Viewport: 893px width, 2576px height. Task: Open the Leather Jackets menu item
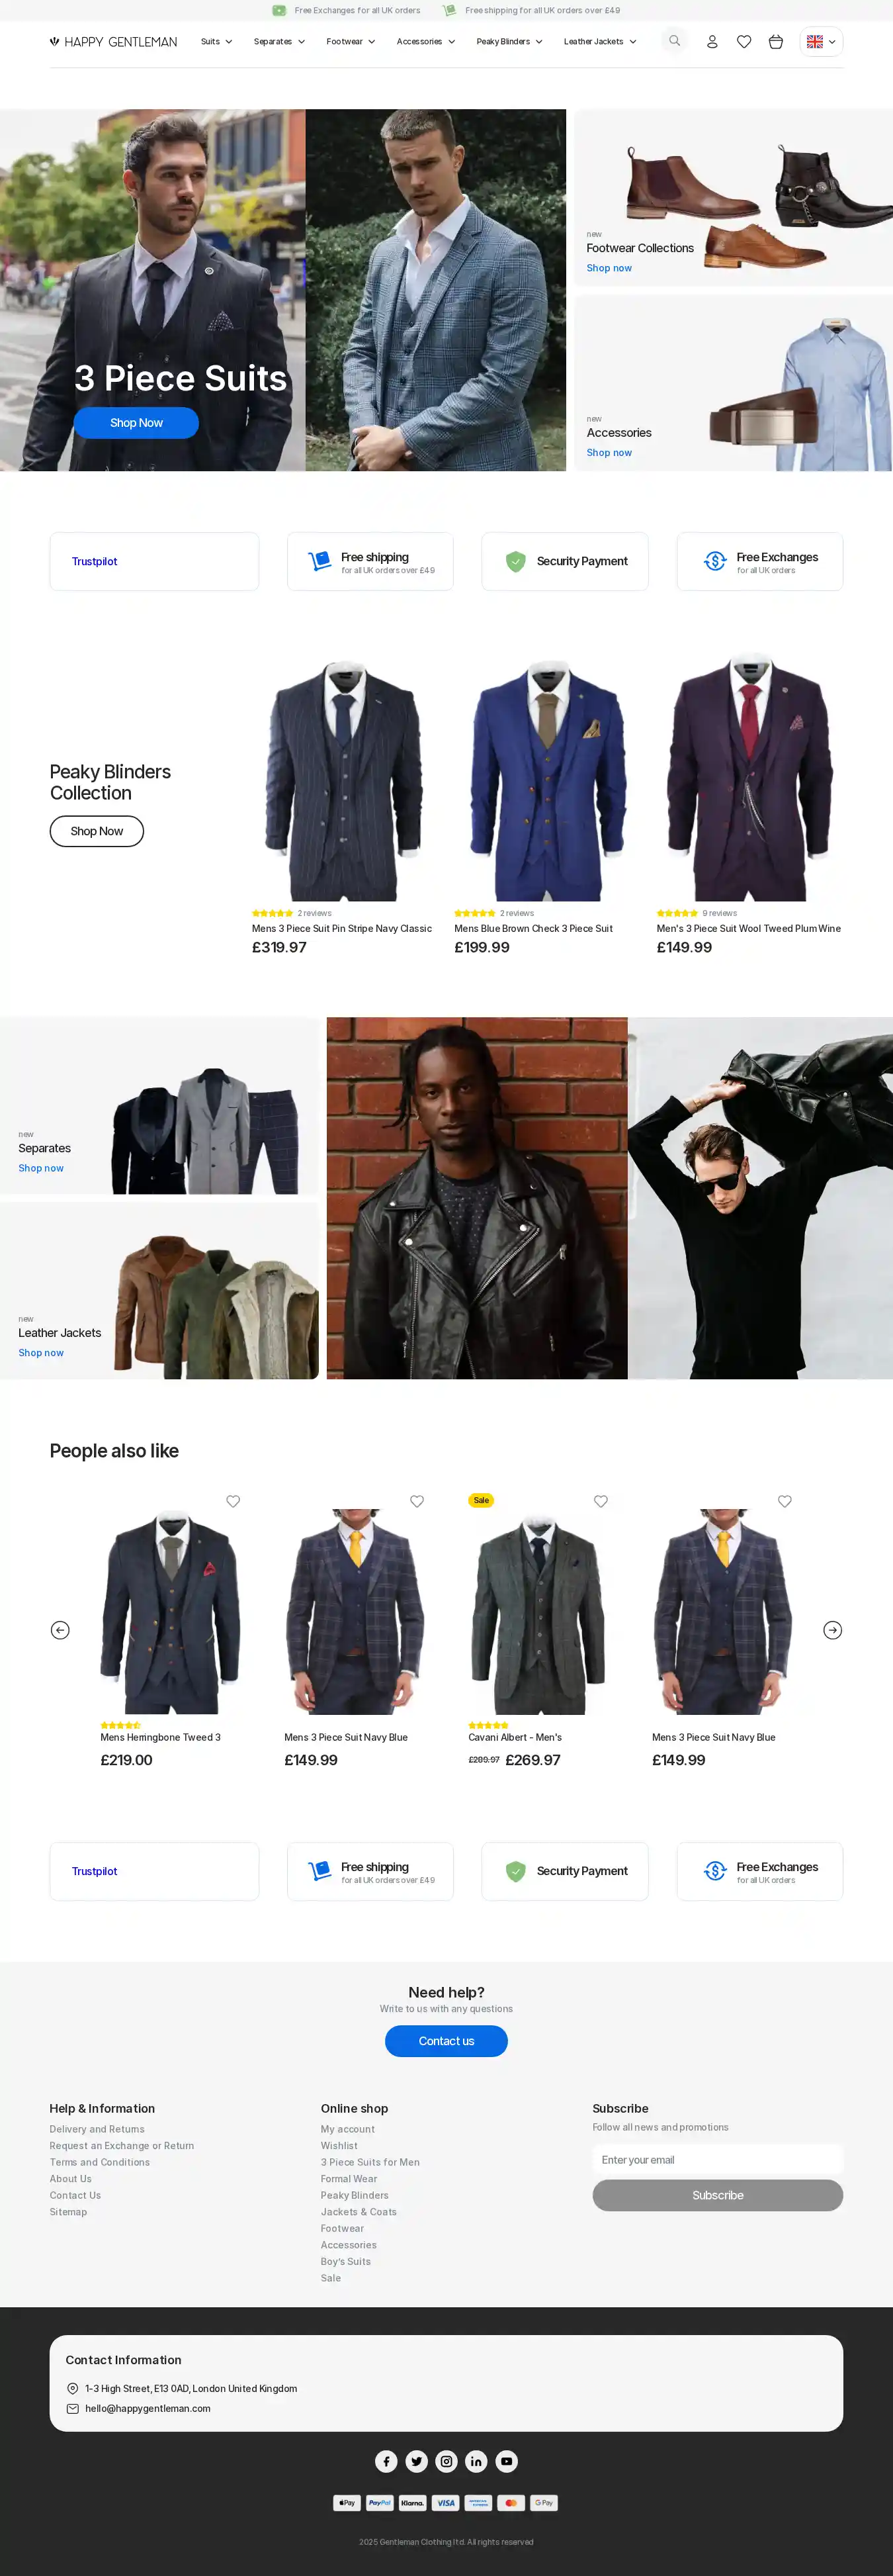point(599,42)
